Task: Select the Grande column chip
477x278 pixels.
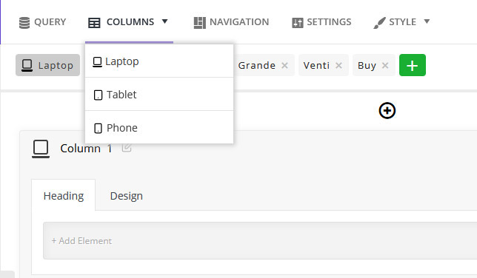Action: click(x=257, y=65)
